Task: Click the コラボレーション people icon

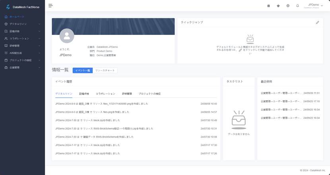Action: [x=6, y=38]
